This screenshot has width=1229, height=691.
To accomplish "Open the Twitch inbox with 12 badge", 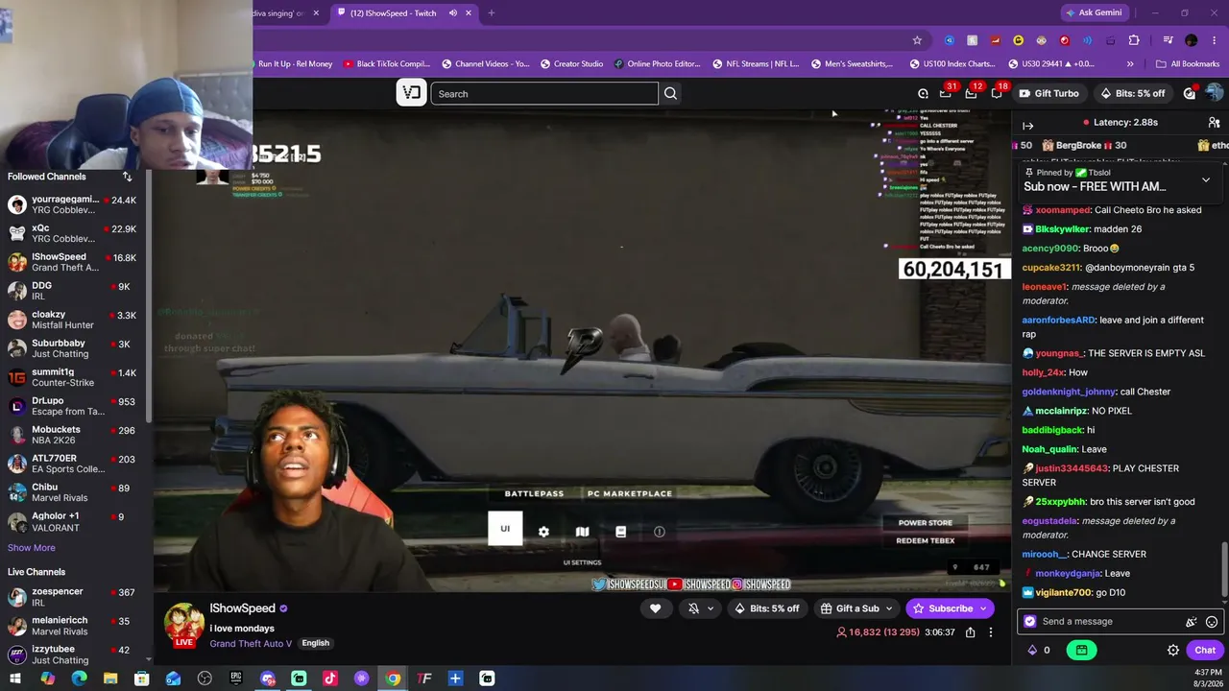I will pos(971,93).
